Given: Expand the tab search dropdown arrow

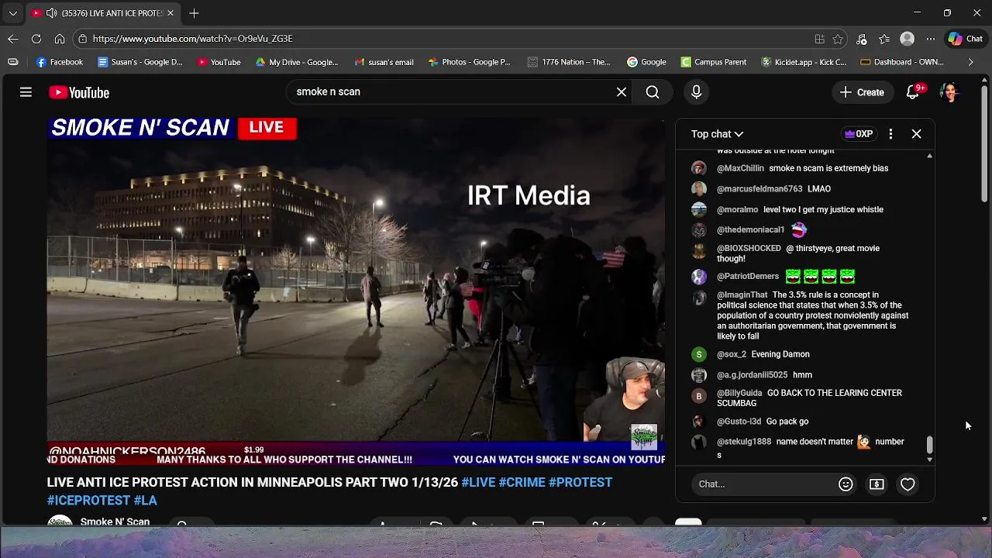Looking at the screenshot, I should coord(12,13).
